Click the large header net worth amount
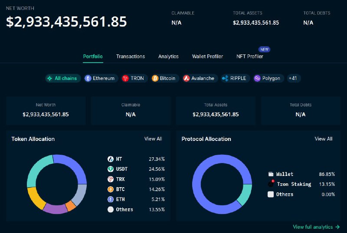The width and height of the screenshot is (347, 233). 66,22
